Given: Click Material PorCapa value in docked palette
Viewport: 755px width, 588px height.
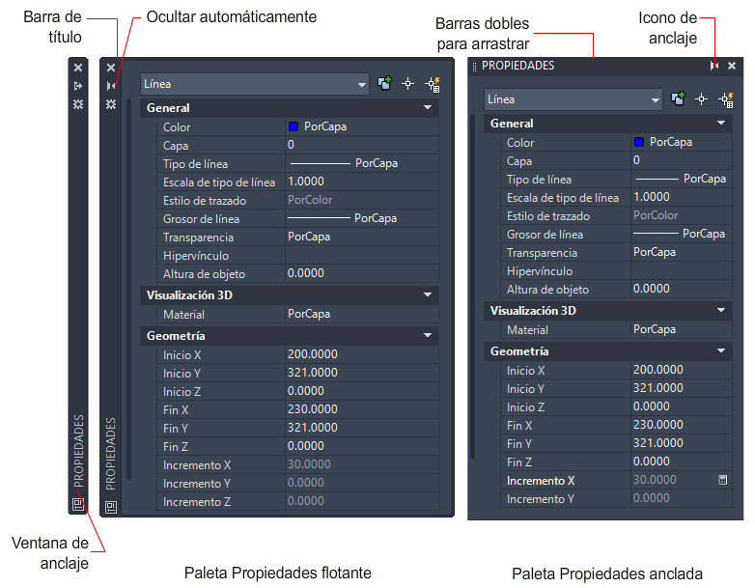Looking at the screenshot, I should pos(682,329).
